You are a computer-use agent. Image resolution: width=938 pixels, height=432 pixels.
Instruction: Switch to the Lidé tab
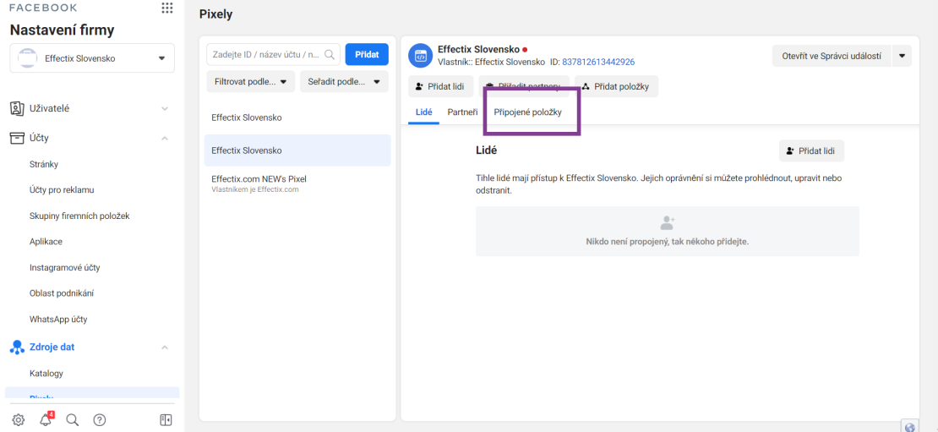(x=423, y=112)
